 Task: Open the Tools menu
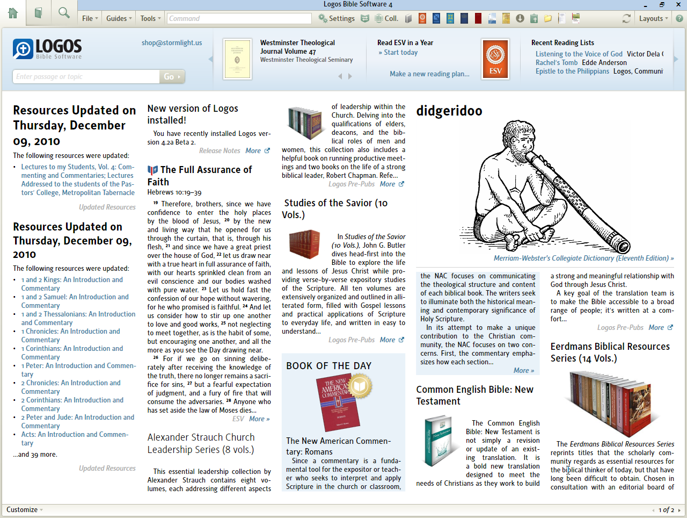tap(150, 18)
